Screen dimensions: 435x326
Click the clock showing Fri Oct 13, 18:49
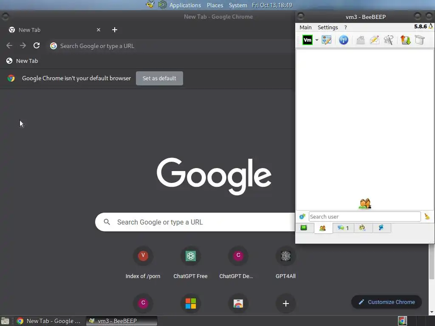click(272, 5)
